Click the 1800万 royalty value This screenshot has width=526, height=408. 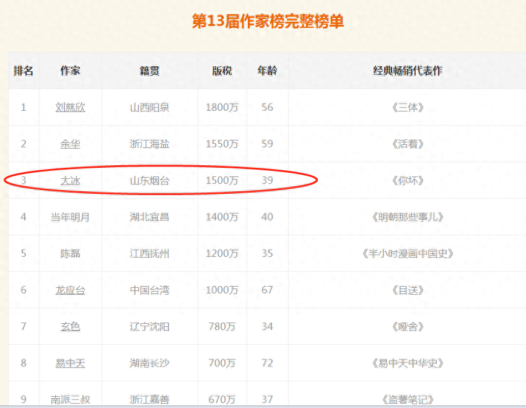(222, 107)
